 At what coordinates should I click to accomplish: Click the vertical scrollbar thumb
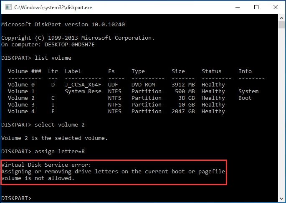pyautogui.click(x=281, y=25)
